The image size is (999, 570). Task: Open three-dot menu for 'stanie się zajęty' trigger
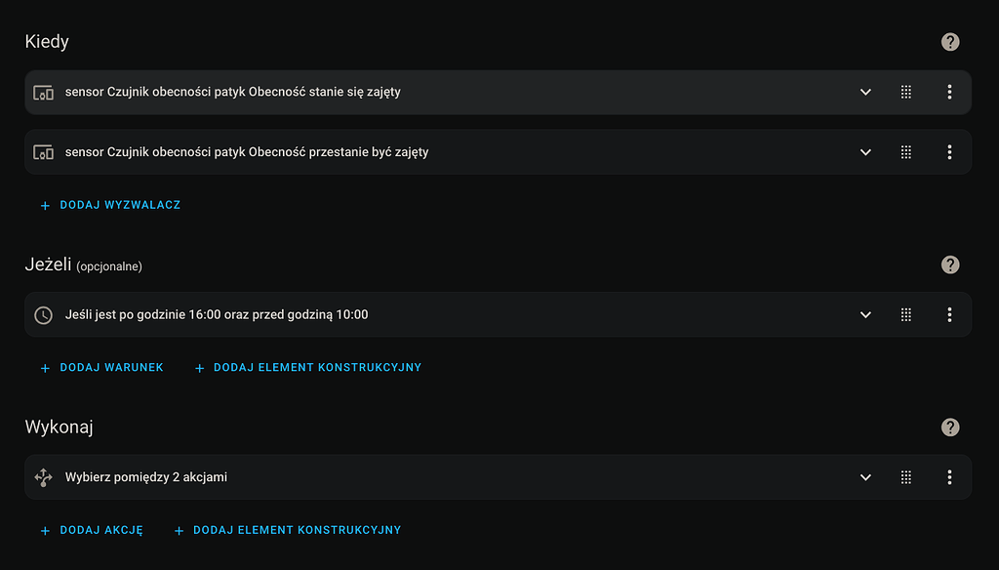tap(949, 92)
